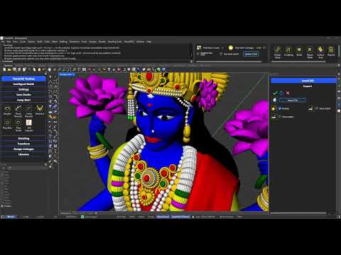Expand the Settings section in toolbox
This screenshot has height=255, width=341.
point(23,89)
